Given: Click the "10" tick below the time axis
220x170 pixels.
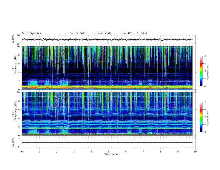Looking at the screenshot, I should 195,152.
